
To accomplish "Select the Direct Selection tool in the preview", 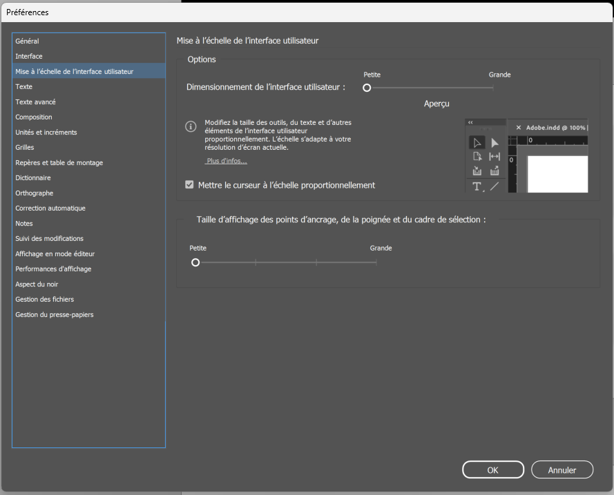I will click(494, 142).
